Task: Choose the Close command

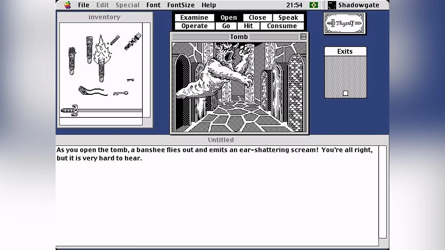Action: 257,18
